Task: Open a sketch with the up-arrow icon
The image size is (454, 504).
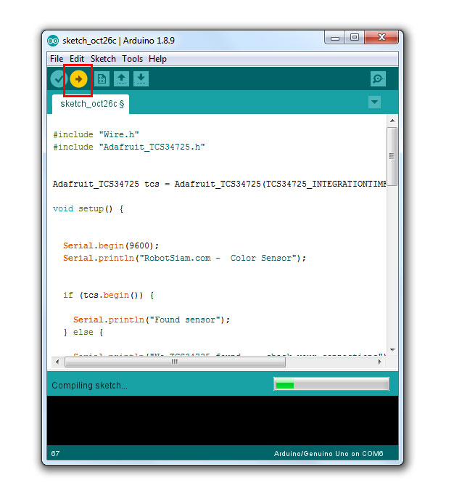Action: click(121, 78)
